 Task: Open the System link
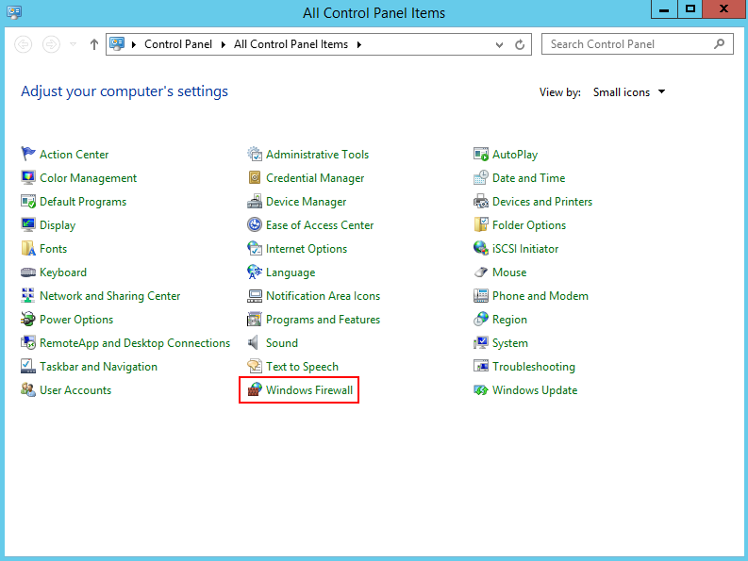510,343
